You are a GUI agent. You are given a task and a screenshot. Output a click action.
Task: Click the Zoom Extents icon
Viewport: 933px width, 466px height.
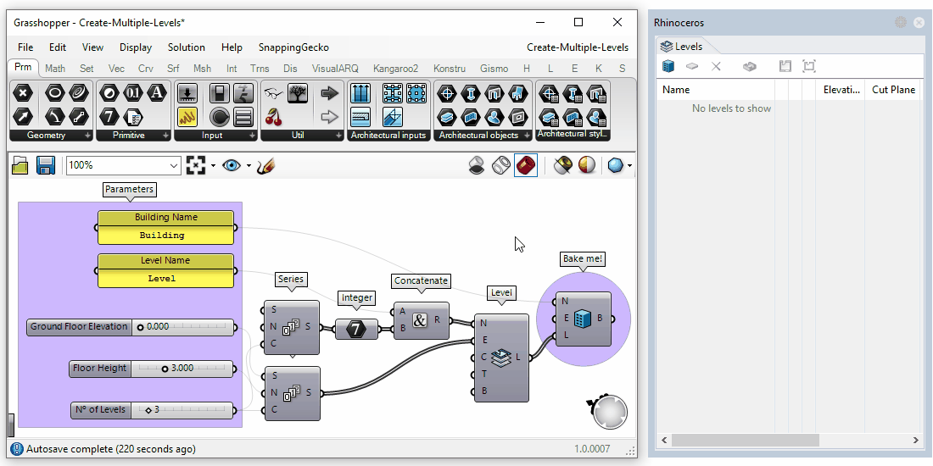pos(196,166)
